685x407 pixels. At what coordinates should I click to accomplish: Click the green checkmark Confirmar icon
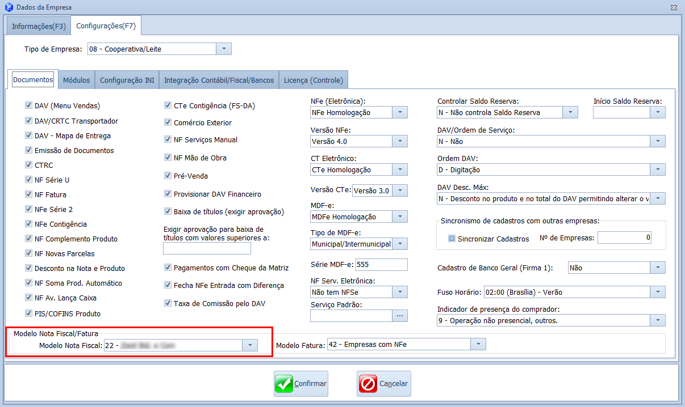[284, 384]
